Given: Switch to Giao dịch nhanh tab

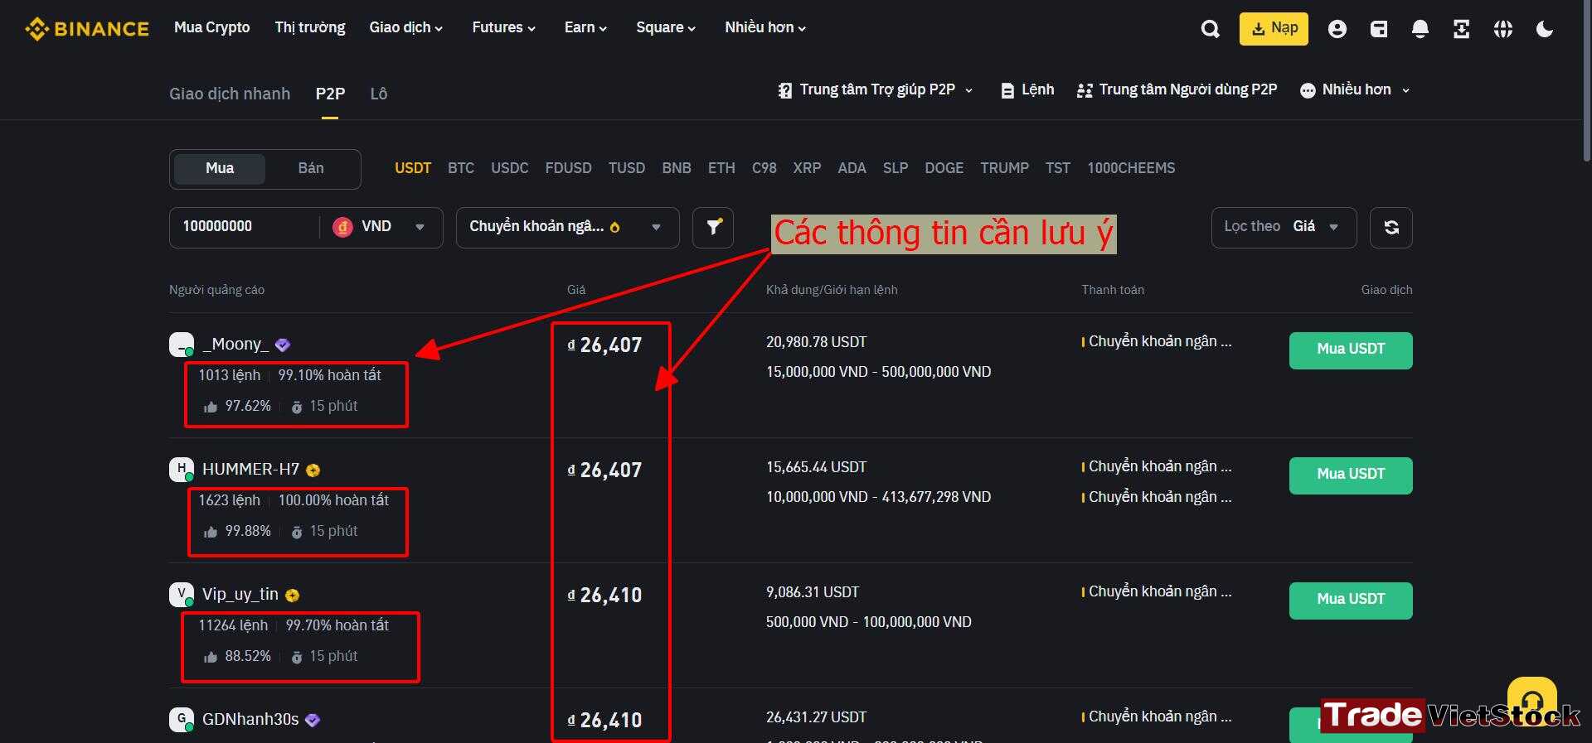Looking at the screenshot, I should point(230,94).
